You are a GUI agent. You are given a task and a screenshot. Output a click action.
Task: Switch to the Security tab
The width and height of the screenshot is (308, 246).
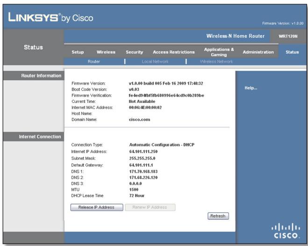pos(134,52)
